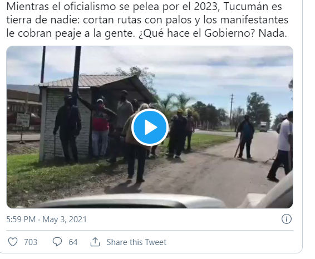Click the 703 likes count
This screenshot has width=315, height=259.
pos(31,242)
